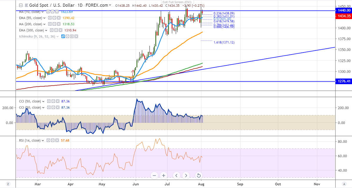Expand the RSI (14, close) chevron menu
Viewport: 352px width, 188px height.
click(x=43, y=140)
